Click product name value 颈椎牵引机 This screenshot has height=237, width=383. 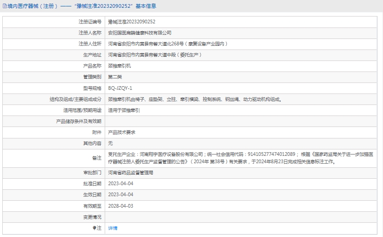(119, 66)
